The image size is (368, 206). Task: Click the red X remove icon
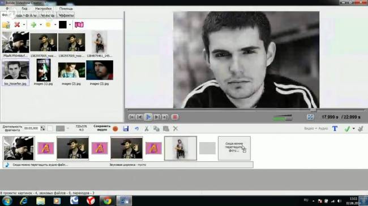pos(17,25)
